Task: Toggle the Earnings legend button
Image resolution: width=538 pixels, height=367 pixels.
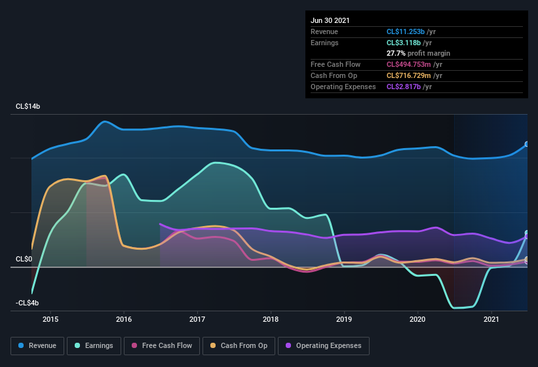Action: [94, 346]
